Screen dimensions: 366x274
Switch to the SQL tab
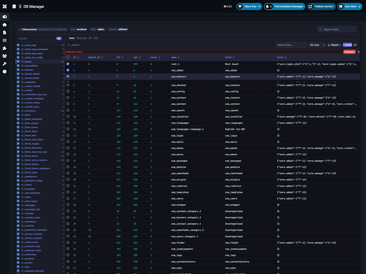pyautogui.click(x=96, y=38)
